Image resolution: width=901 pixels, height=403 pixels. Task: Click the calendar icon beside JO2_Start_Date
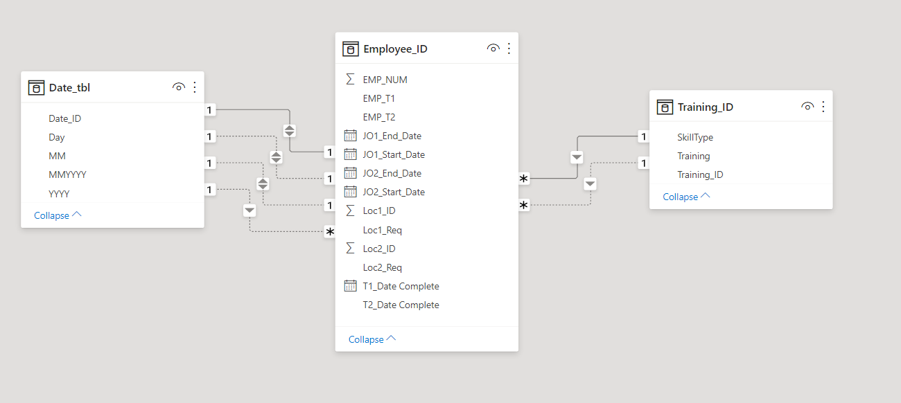(350, 192)
